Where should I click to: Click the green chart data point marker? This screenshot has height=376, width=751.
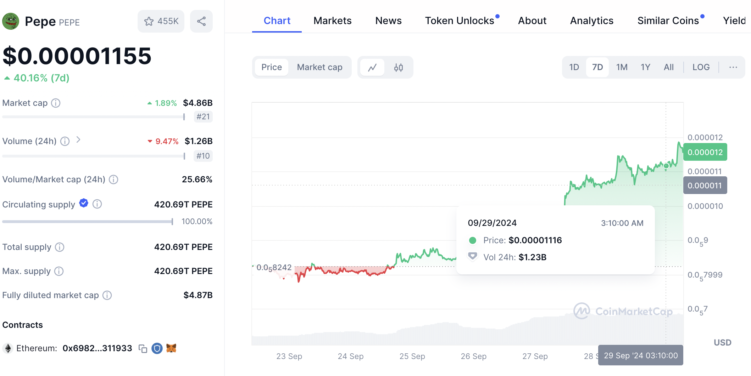coord(666,166)
